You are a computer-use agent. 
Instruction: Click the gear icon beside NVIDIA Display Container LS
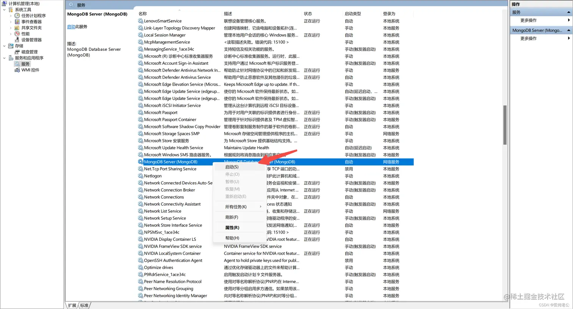pyautogui.click(x=141, y=239)
